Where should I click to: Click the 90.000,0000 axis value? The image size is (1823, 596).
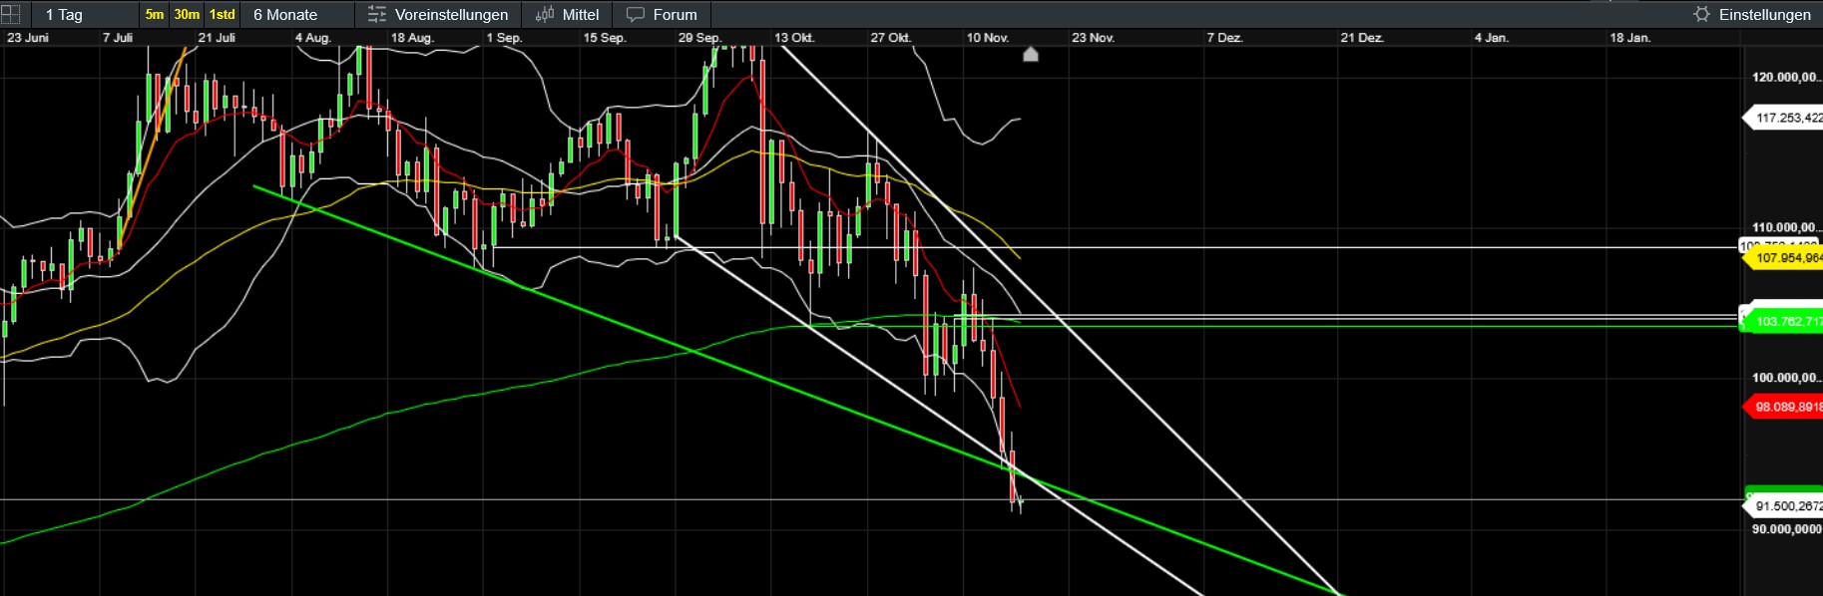click(1786, 529)
